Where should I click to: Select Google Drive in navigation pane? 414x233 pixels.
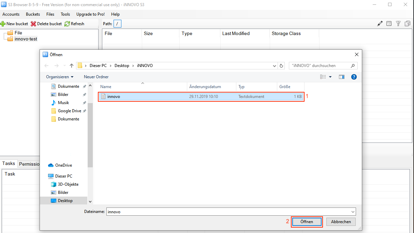[69, 111]
